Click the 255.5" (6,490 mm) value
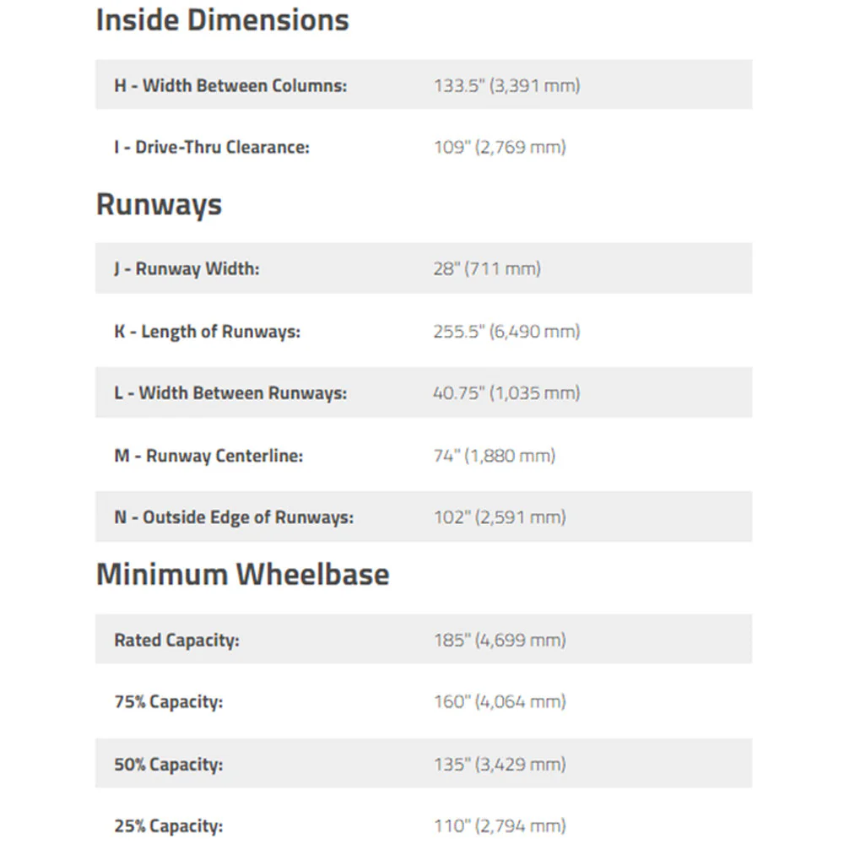 [x=507, y=332]
